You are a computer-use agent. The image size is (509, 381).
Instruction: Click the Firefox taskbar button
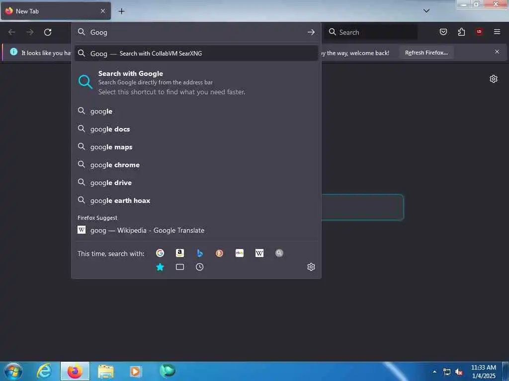click(75, 371)
